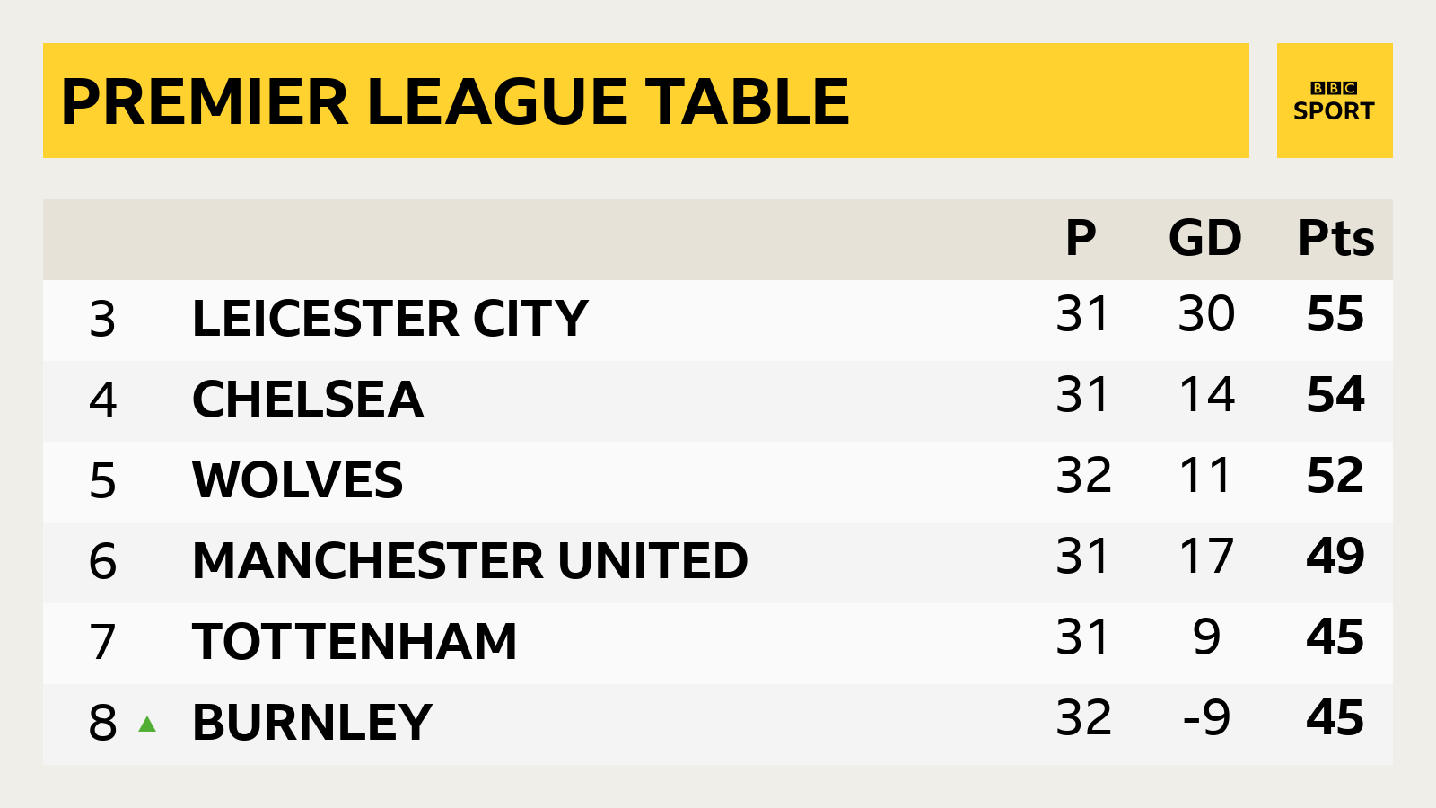This screenshot has height=808, width=1436.
Task: Select the Pts column header
Action: (1335, 239)
